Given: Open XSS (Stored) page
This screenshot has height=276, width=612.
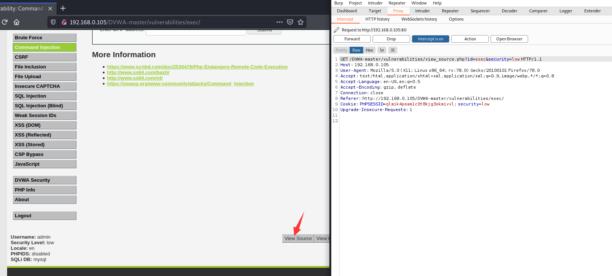Looking at the screenshot, I should 45,145.
